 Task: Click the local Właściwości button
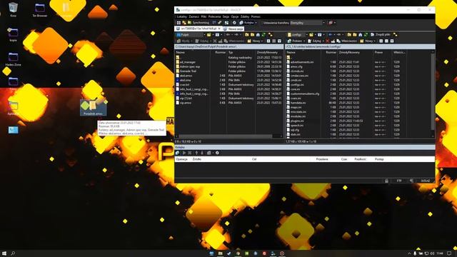[234, 41]
